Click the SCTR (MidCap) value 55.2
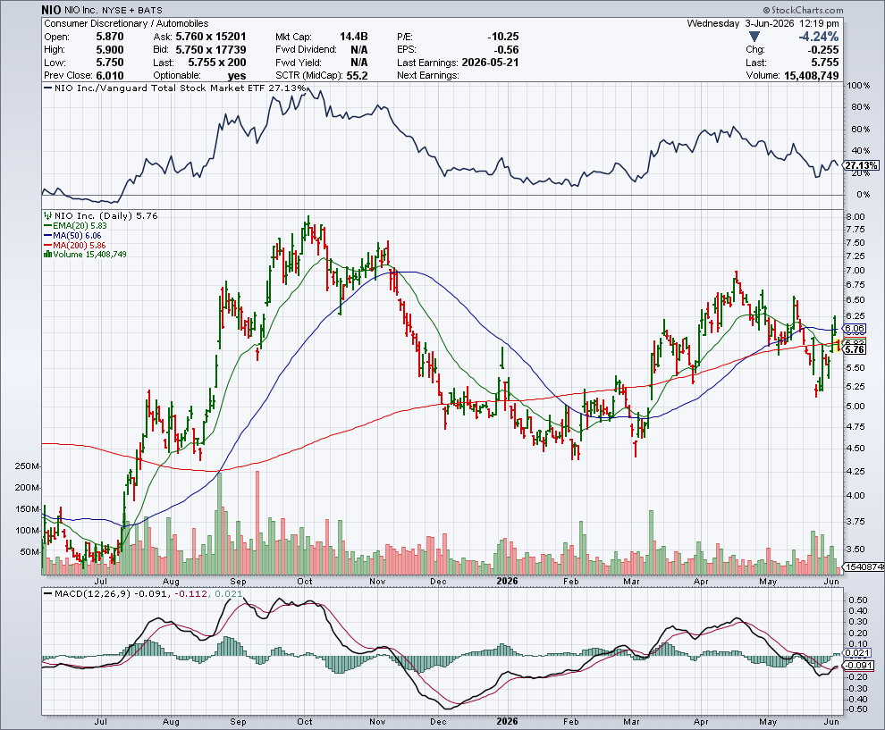The image size is (885, 730). pos(357,76)
